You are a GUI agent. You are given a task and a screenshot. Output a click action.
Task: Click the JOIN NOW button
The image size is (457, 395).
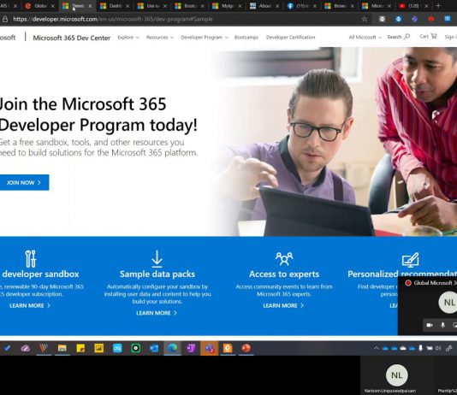click(24, 182)
